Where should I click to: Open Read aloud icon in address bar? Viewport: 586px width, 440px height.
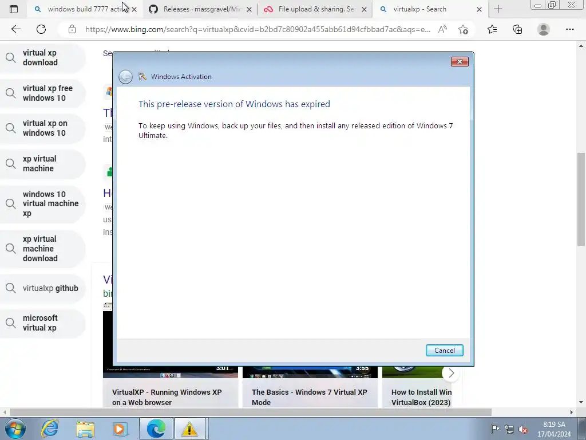(442, 29)
